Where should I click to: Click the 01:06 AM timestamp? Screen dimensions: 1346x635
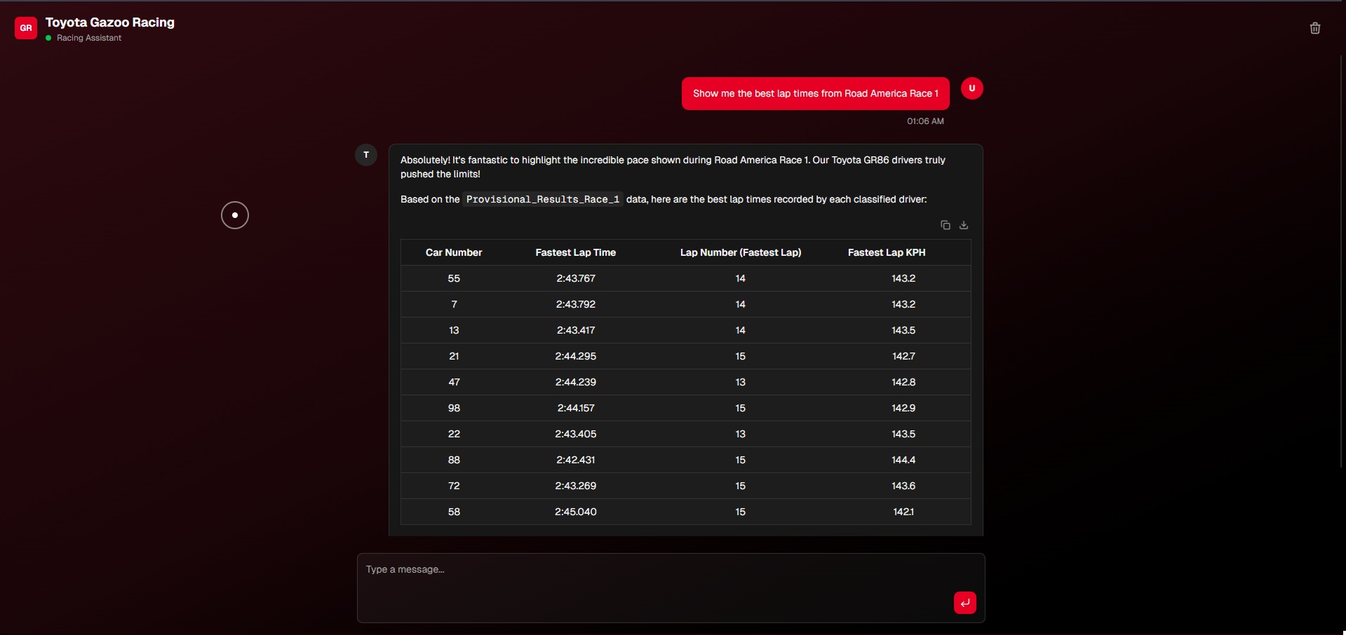click(x=925, y=121)
